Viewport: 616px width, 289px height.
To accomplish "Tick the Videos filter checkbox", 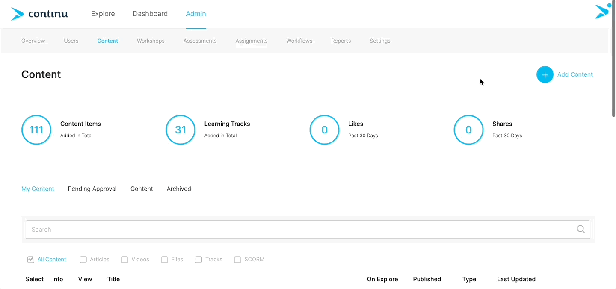I will click(x=125, y=260).
